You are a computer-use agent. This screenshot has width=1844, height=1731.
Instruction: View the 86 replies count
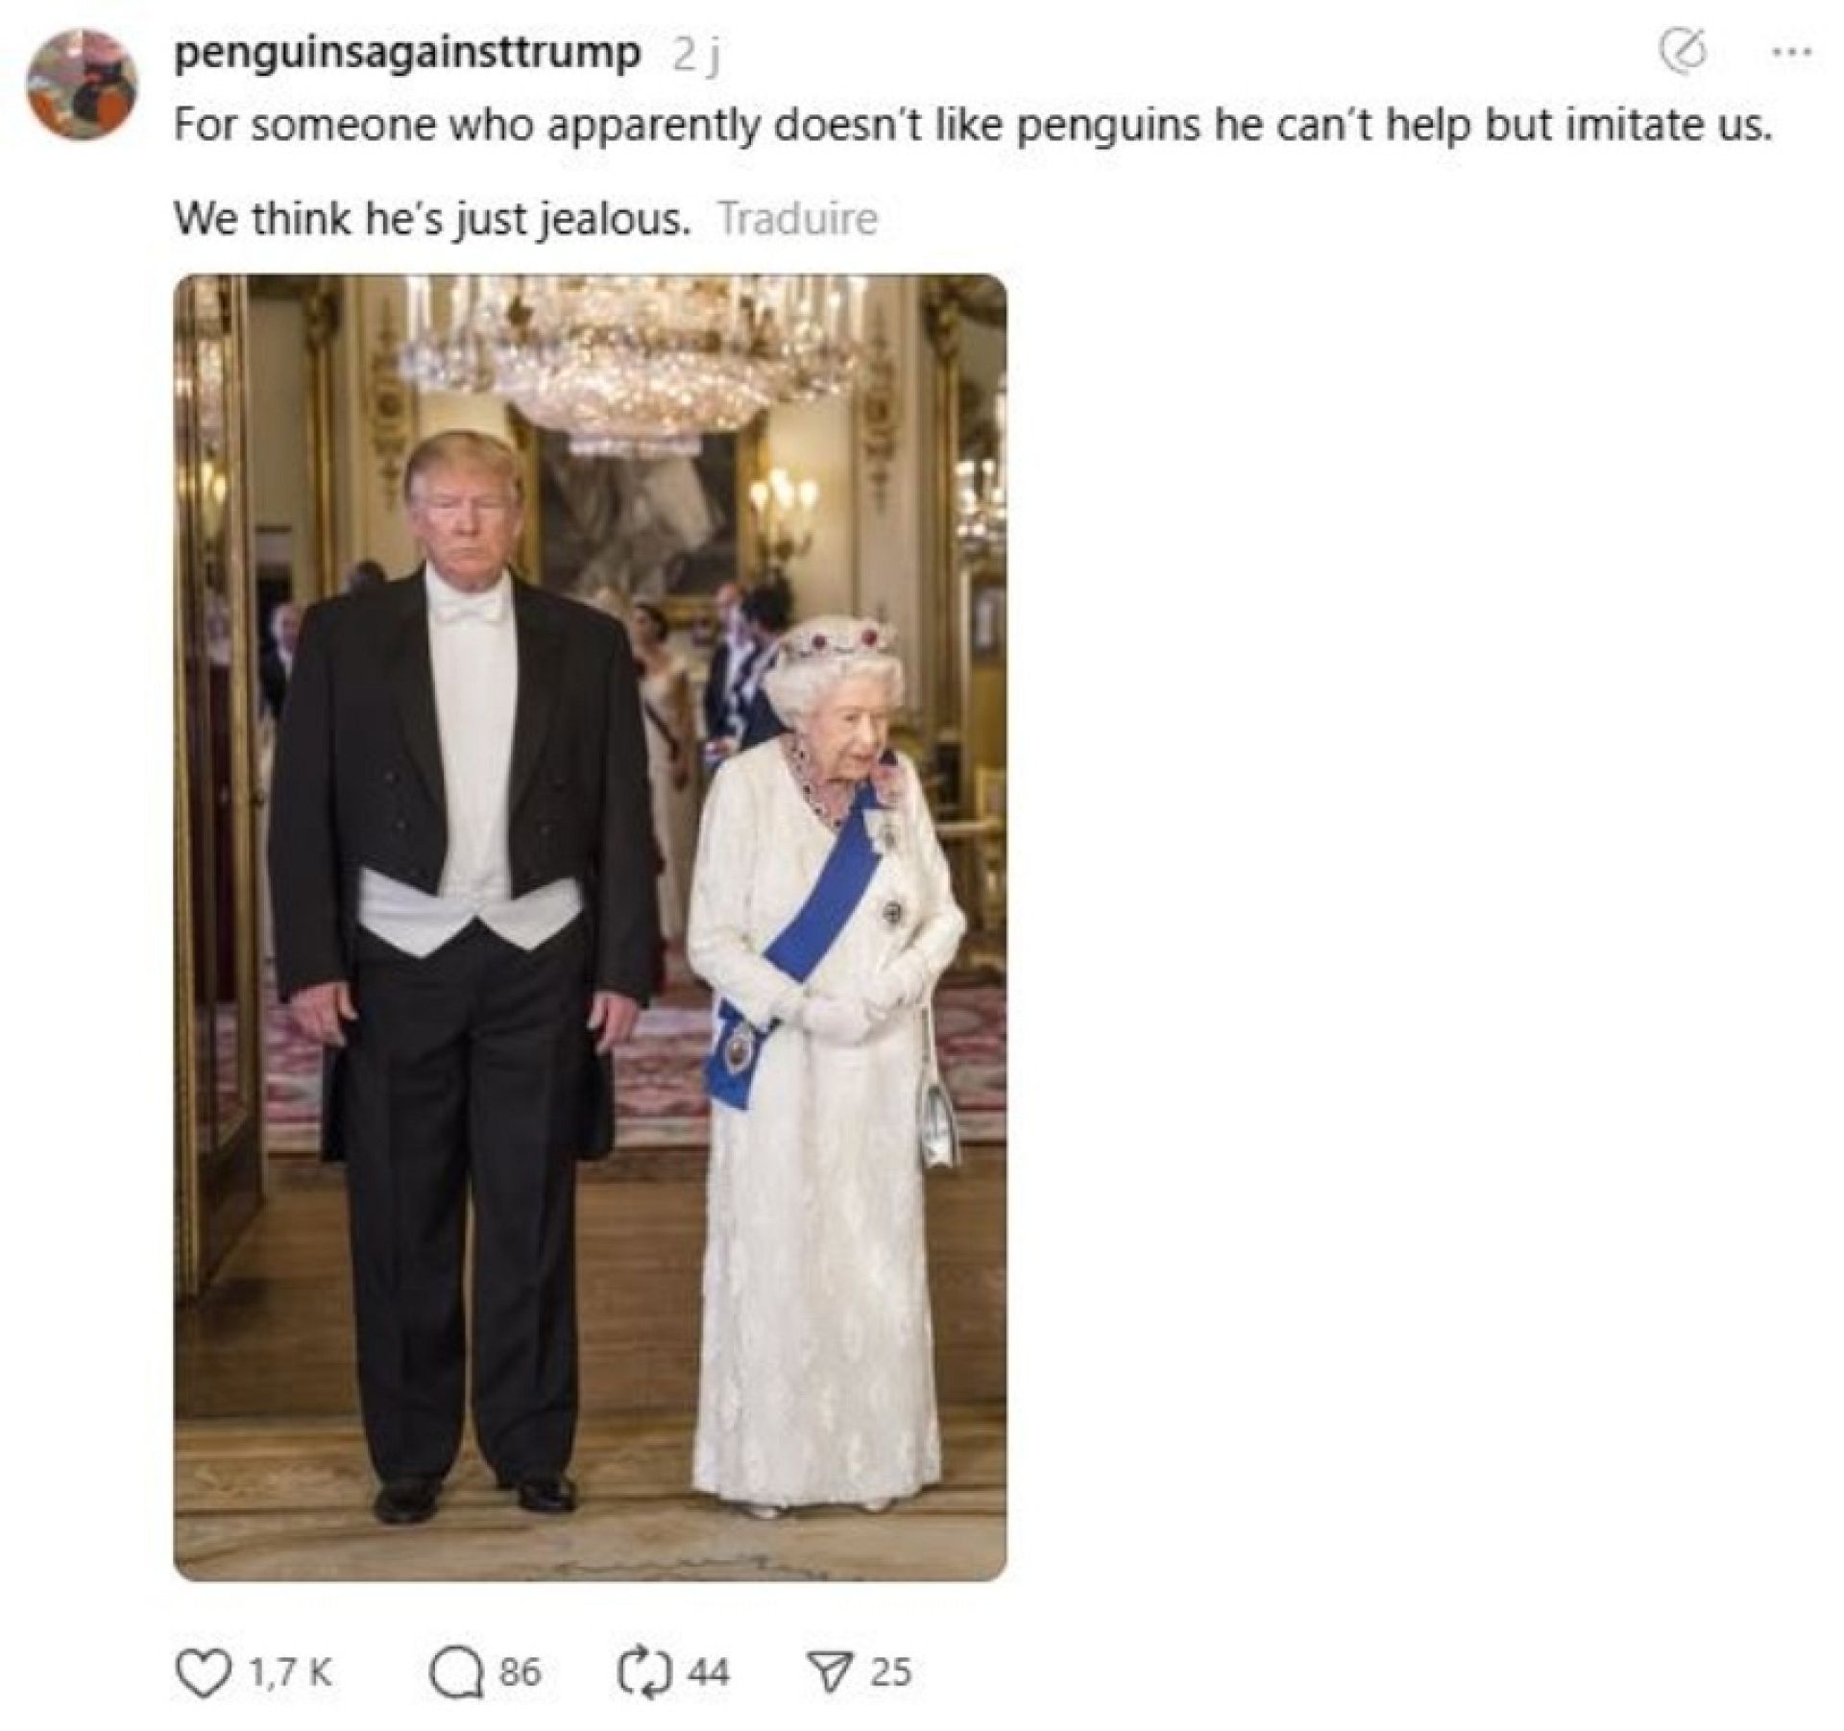[520, 1671]
